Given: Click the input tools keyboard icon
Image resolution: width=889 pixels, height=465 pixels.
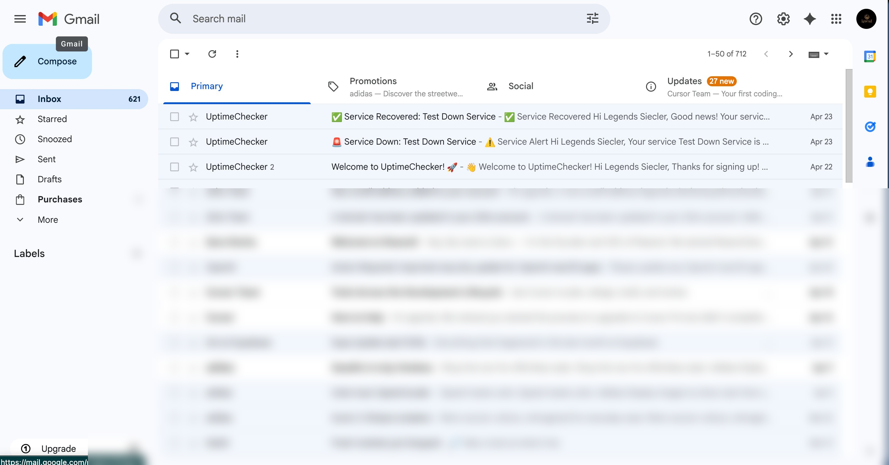Looking at the screenshot, I should 814,54.
